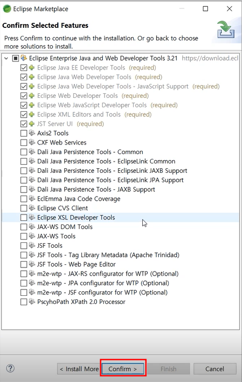
Task: Click the feature icon next to m2e-wtp JPA configurator
Action: point(32,283)
